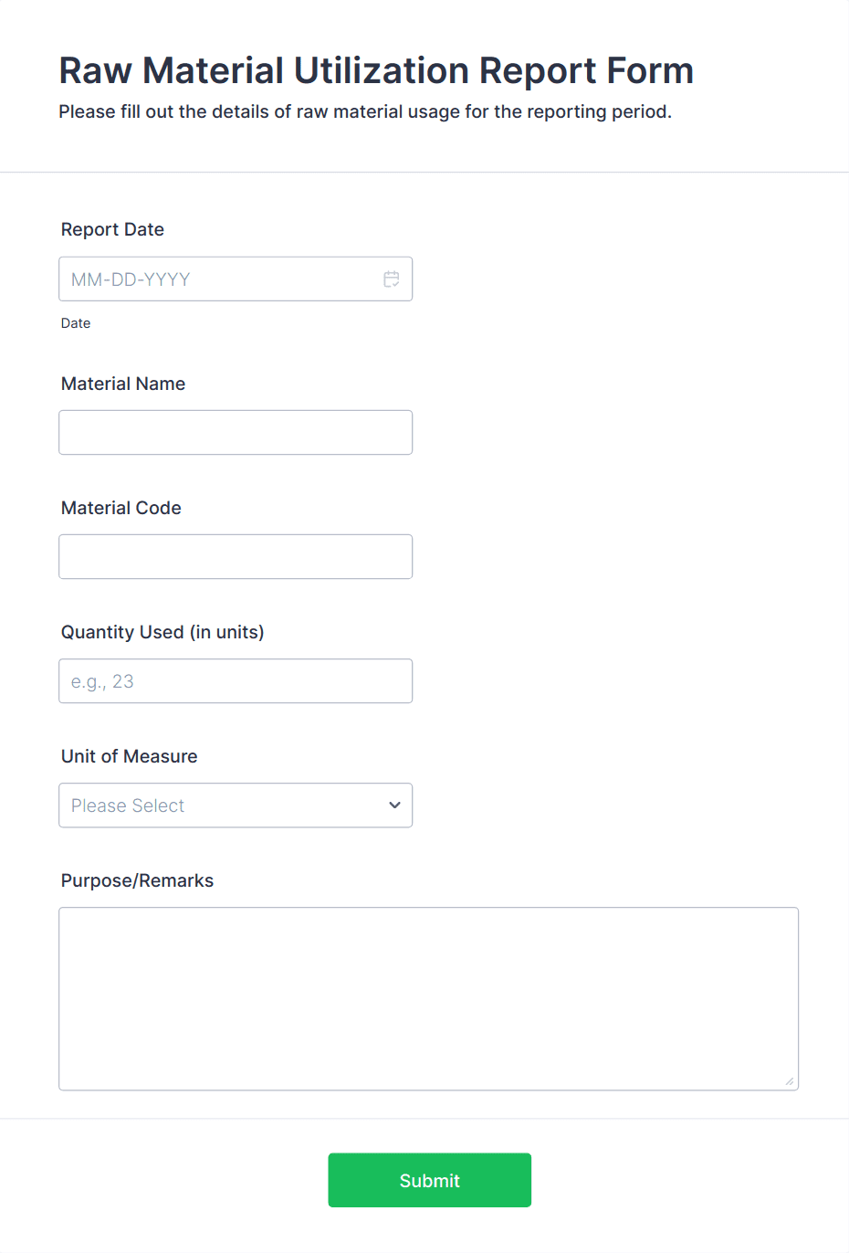Click the Purpose/Remarks label
Screen dimensions: 849x1253
point(137,880)
